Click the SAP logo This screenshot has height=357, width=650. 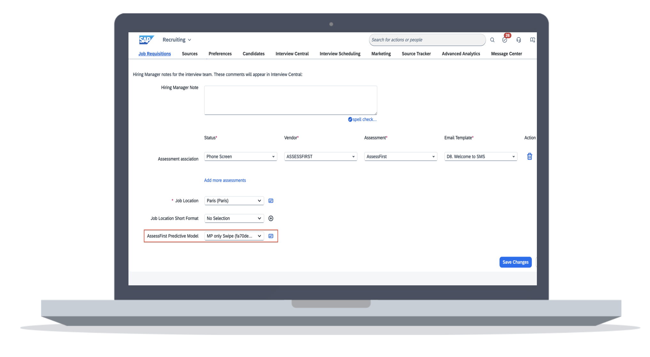[x=146, y=40]
